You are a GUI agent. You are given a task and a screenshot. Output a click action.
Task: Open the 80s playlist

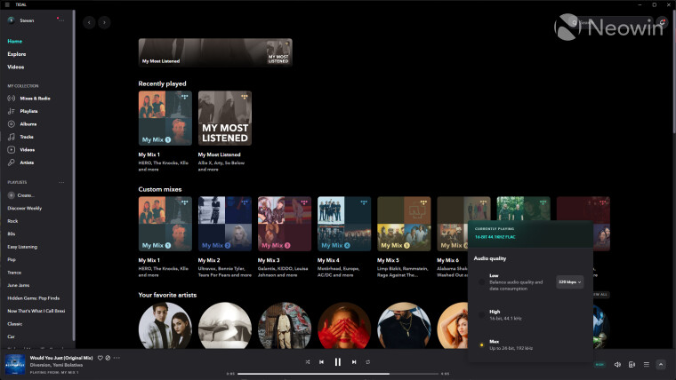[x=12, y=234]
